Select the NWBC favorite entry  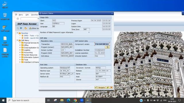[x=31, y=38]
